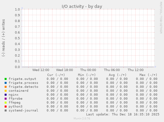Screen dimensions: 164x122
Task: Click the purple ffprobe legend swatch
Action: (x=6, y=99)
